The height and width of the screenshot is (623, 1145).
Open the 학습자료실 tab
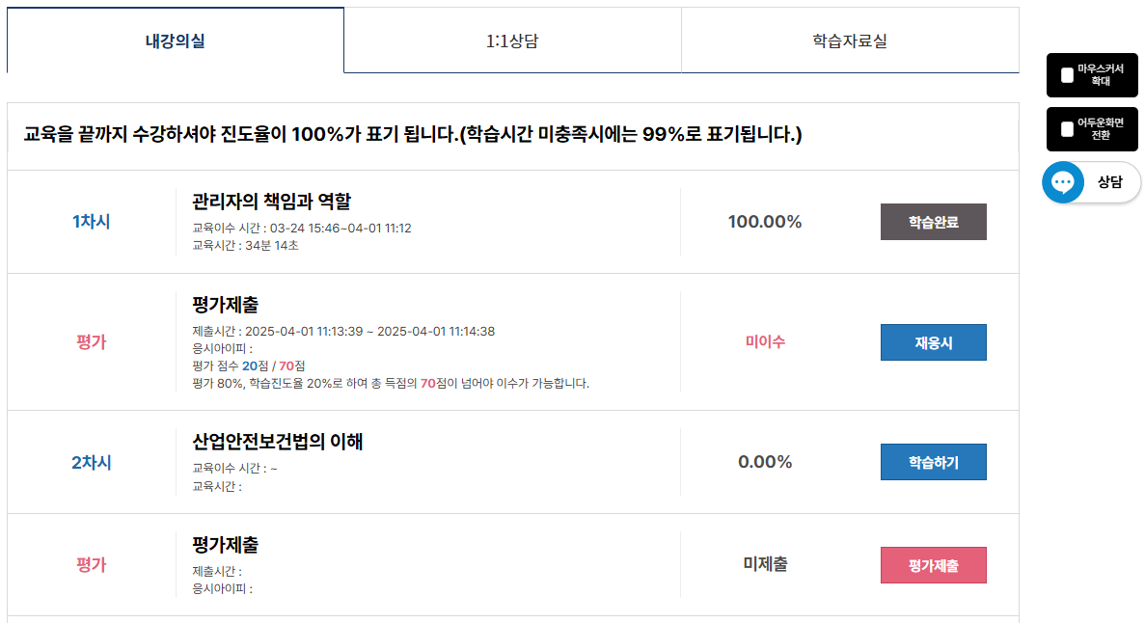(850, 41)
